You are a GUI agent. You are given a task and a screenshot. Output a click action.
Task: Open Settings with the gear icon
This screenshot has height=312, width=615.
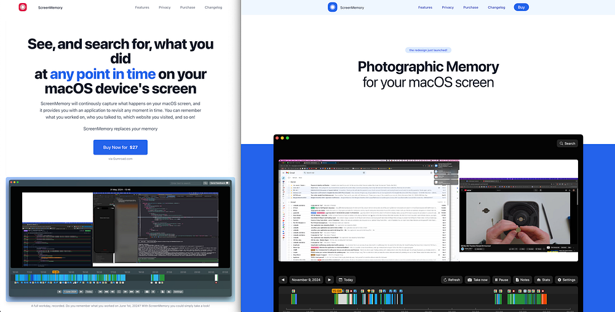coord(566,280)
